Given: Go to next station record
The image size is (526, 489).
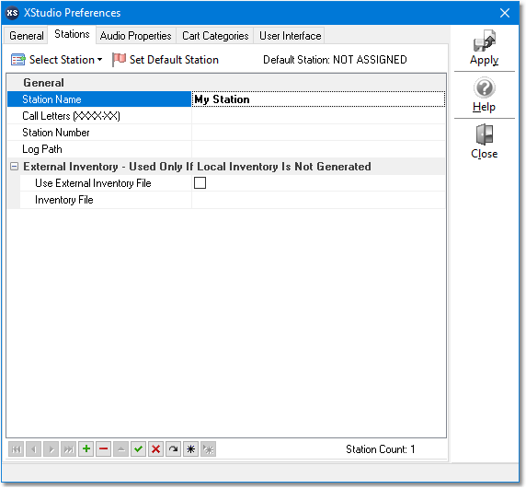Looking at the screenshot, I should pyautogui.click(x=51, y=449).
